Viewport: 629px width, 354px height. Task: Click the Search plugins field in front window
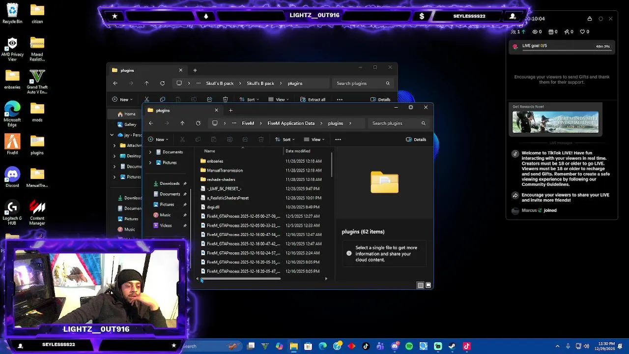[x=399, y=123]
